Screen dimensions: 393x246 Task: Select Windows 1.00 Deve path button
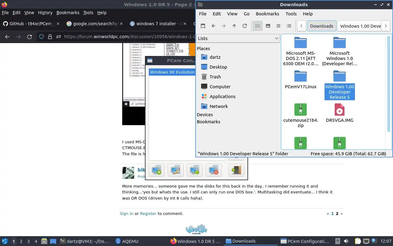coord(360,26)
